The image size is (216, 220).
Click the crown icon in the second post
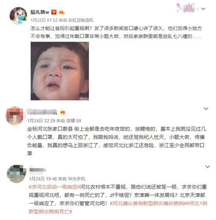tap(62, 112)
